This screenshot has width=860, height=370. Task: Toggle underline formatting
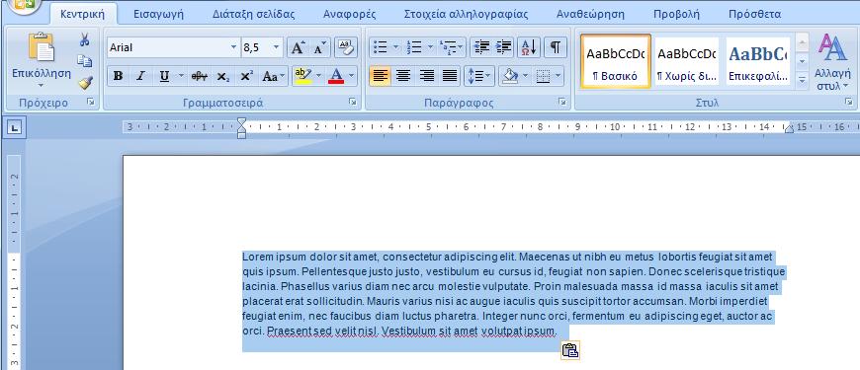coord(164,77)
